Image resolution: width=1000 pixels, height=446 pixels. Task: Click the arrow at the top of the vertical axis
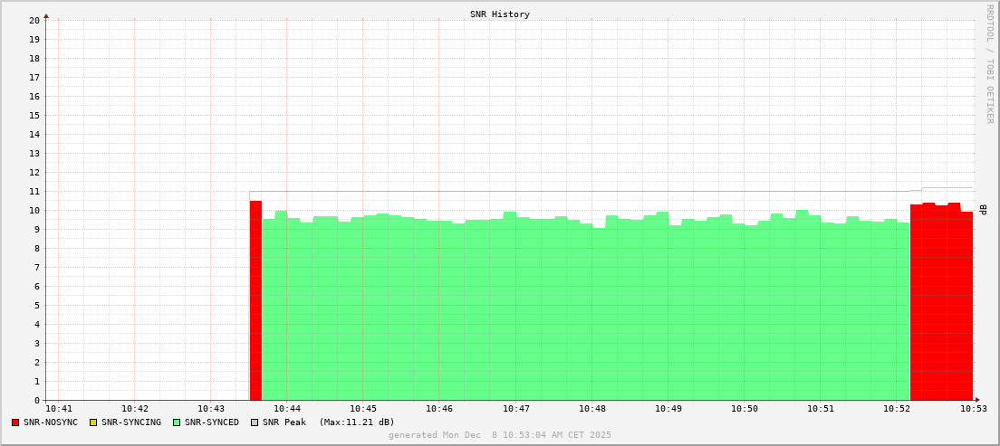46,15
